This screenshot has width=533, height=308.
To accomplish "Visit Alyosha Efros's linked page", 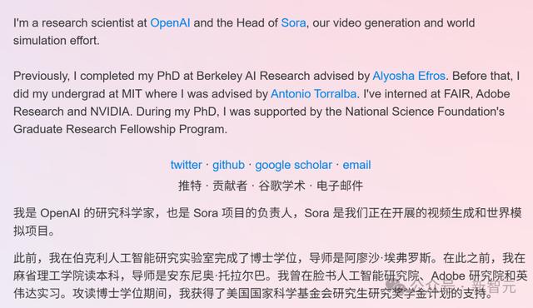I will point(409,76).
